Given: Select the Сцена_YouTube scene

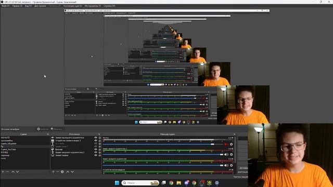Looking at the screenshot, I should click(x=25, y=150).
